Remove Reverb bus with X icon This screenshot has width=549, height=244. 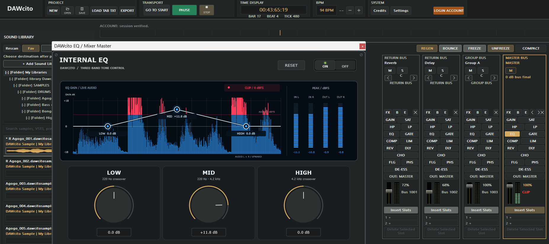coord(415,112)
